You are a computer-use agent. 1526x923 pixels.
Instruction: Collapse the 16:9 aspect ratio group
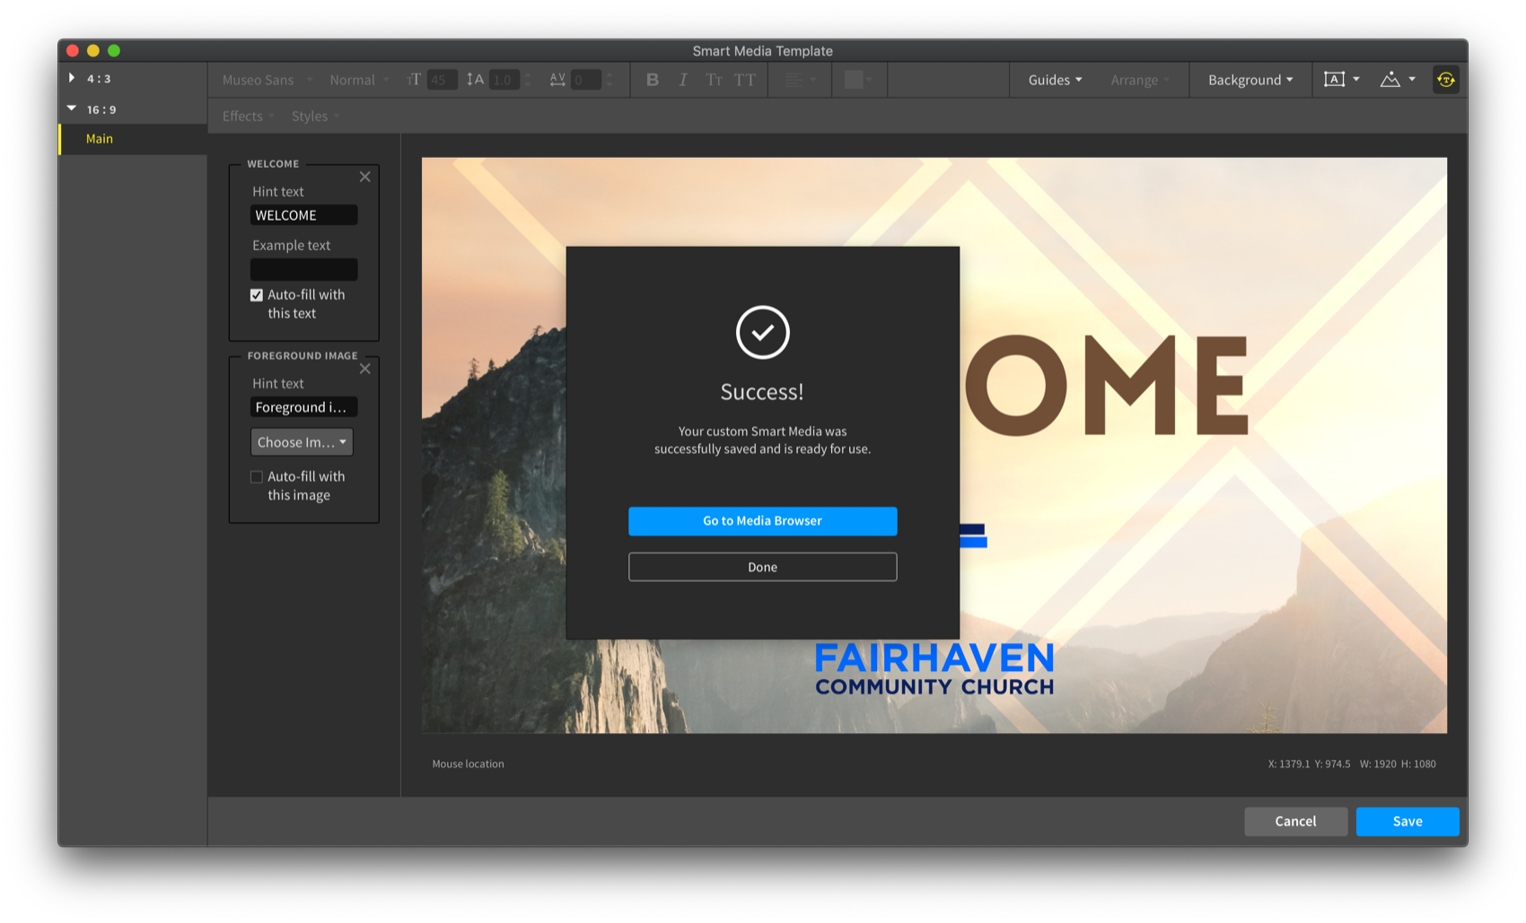[72, 109]
